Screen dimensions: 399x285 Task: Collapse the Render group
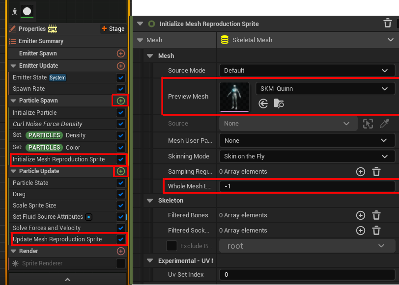(13, 251)
